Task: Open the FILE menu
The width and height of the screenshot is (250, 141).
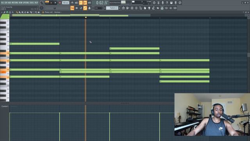Action: coord(2,3)
